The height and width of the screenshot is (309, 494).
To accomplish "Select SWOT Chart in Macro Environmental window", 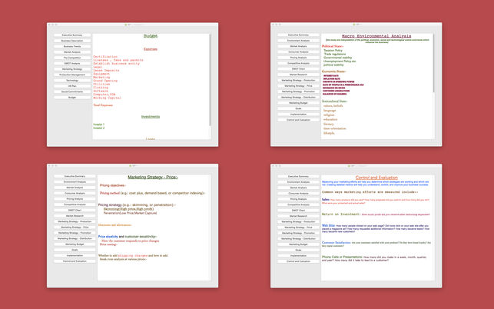I will [298, 68].
